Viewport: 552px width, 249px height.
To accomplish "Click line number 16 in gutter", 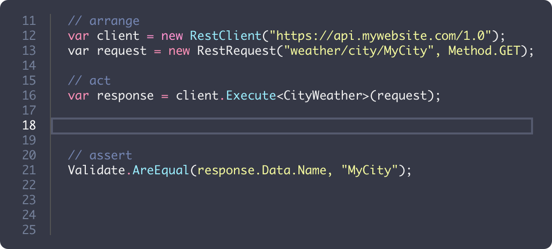I will click(29, 96).
